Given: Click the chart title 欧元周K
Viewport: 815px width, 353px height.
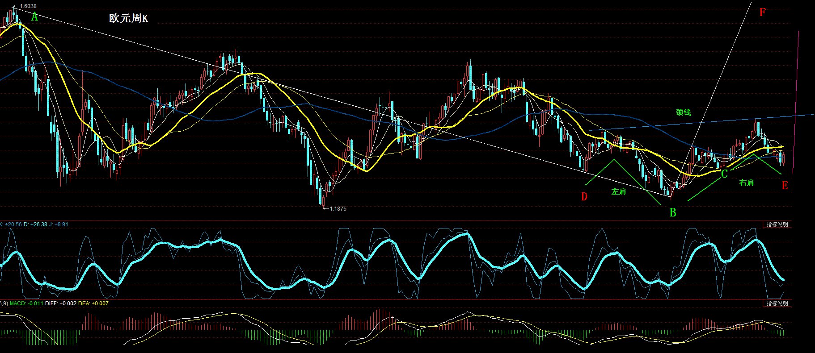Looking at the screenshot, I should point(128,18).
